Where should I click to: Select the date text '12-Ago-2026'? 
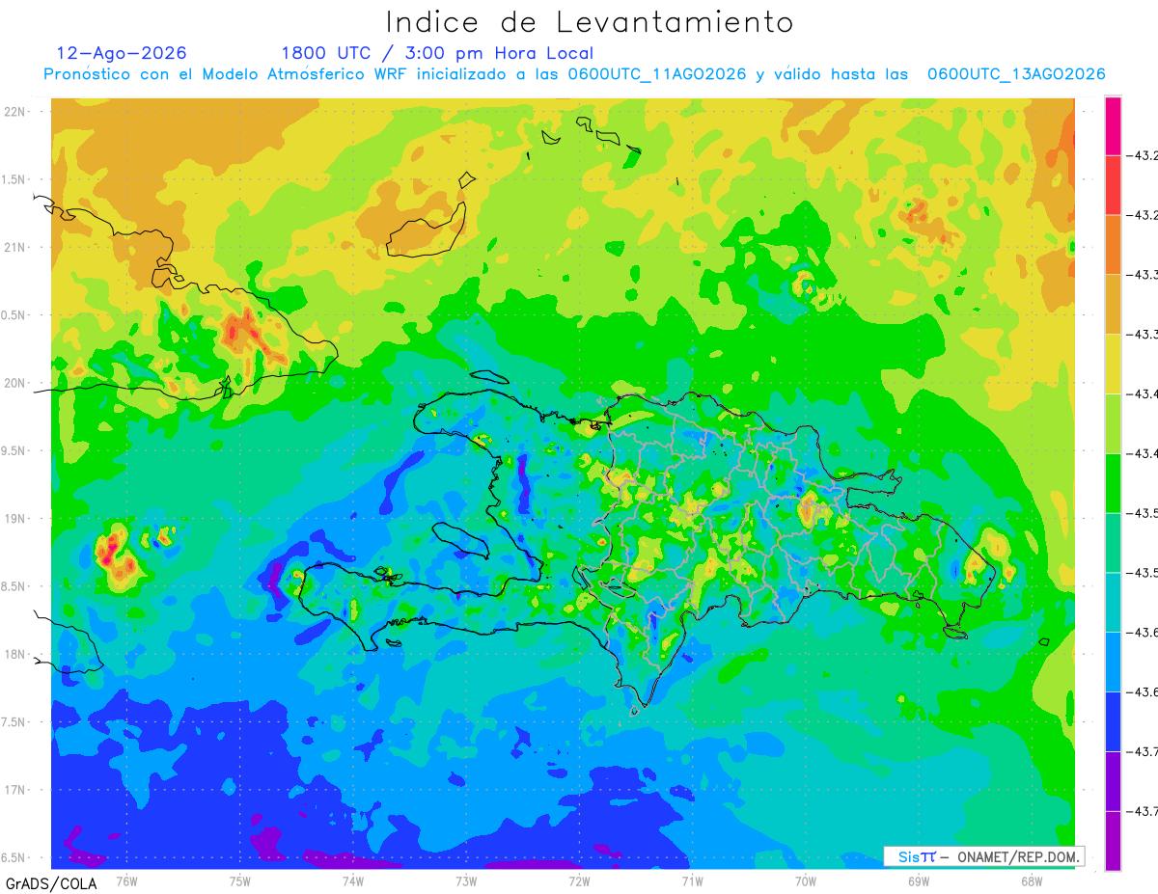tap(122, 53)
